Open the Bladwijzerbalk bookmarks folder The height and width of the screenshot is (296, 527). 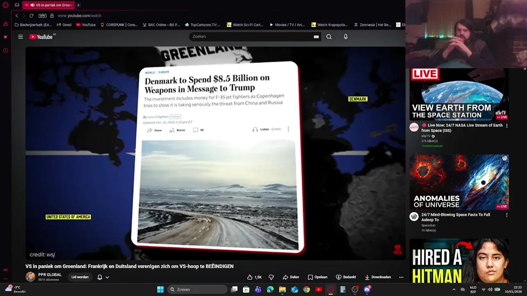tap(33, 25)
